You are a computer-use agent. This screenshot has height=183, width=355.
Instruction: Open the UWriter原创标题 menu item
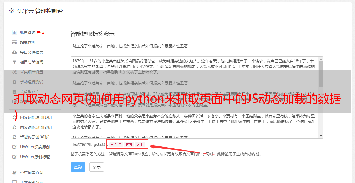35,157
